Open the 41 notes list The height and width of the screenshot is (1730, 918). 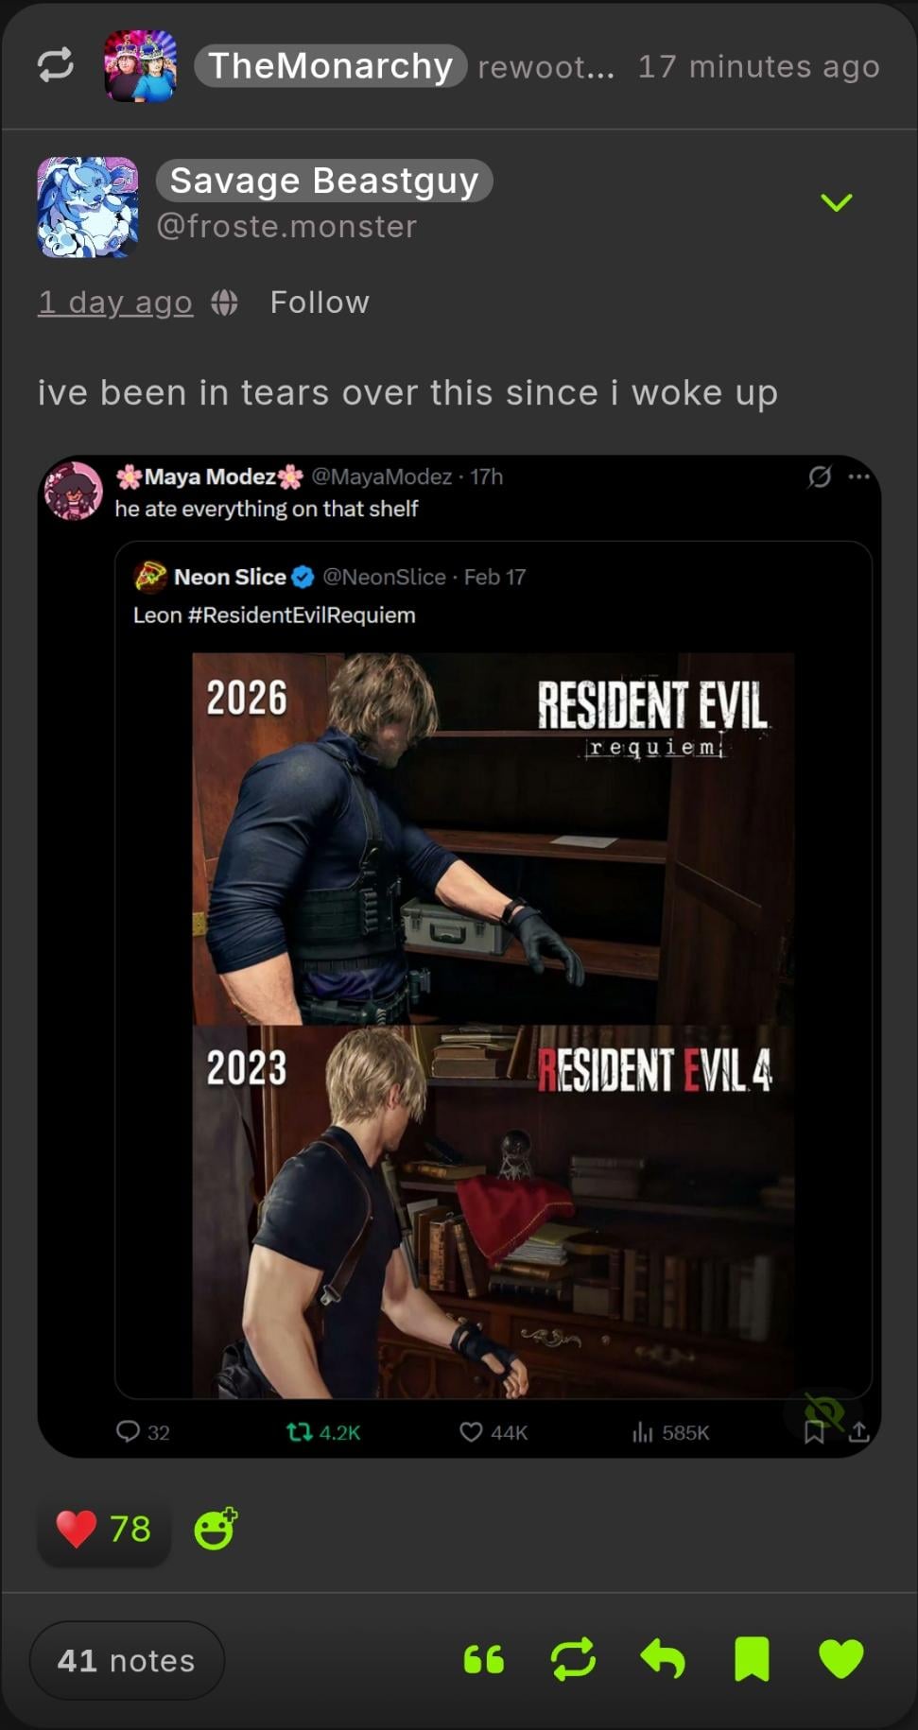127,1660
